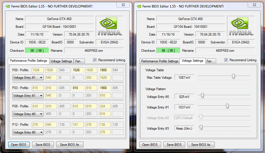The width and height of the screenshot is (265, 153).
Task: Click the Voltage Entry #3 slider handle
Action: [x=201, y=127]
